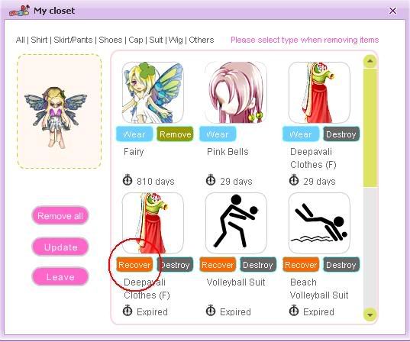Screen dimensions: 410x342
Task: Show Skirt/Pants items only
Action: point(73,40)
